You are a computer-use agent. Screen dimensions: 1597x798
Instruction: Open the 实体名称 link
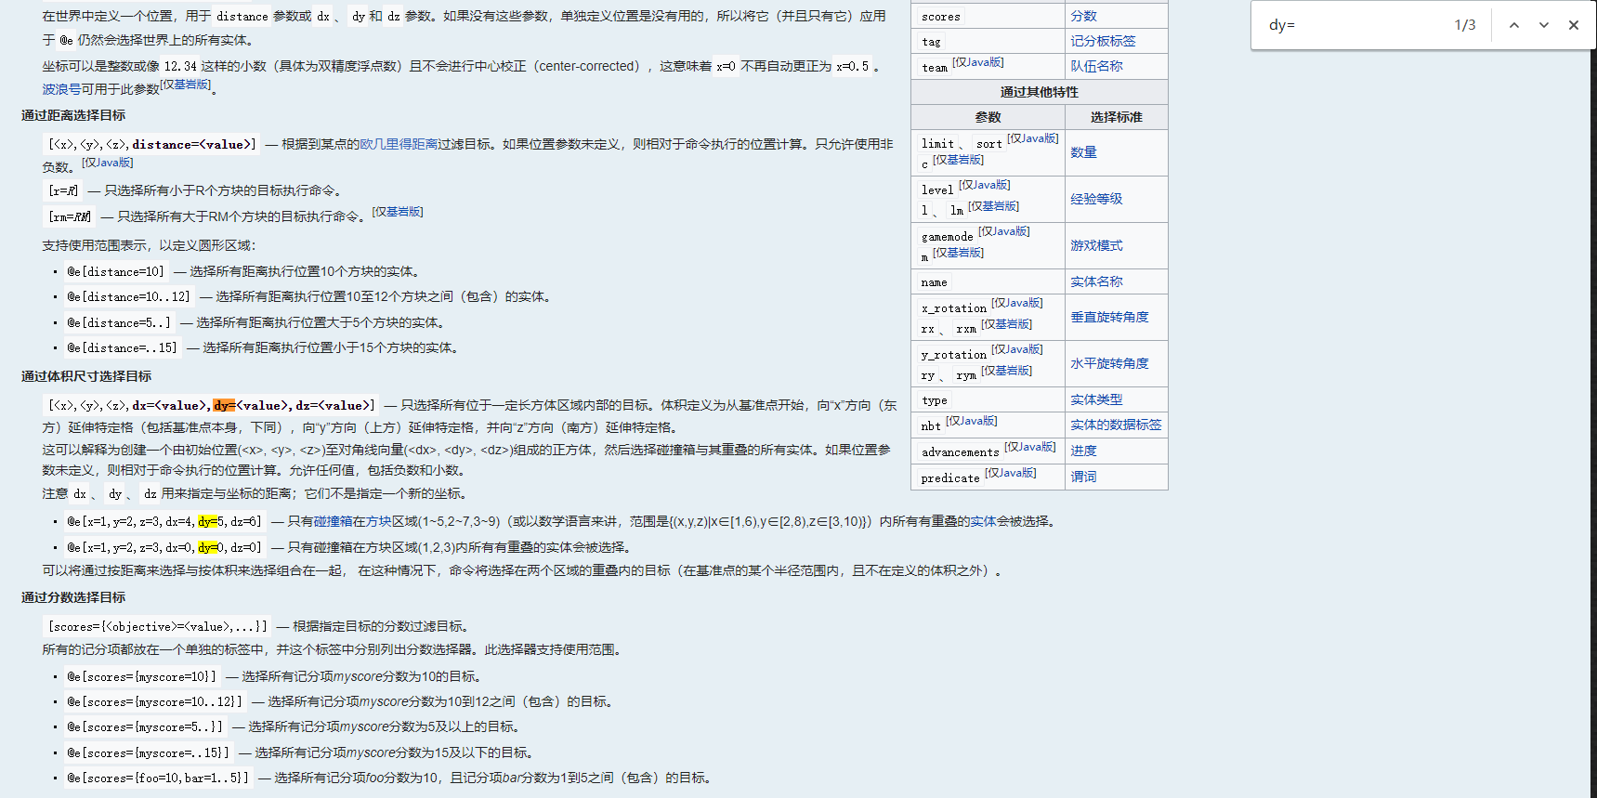(1096, 281)
